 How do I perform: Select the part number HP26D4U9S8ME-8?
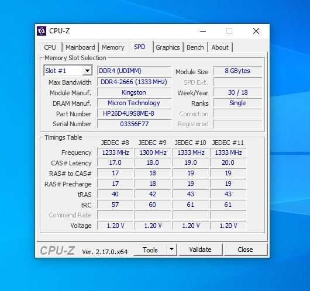pyautogui.click(x=134, y=113)
